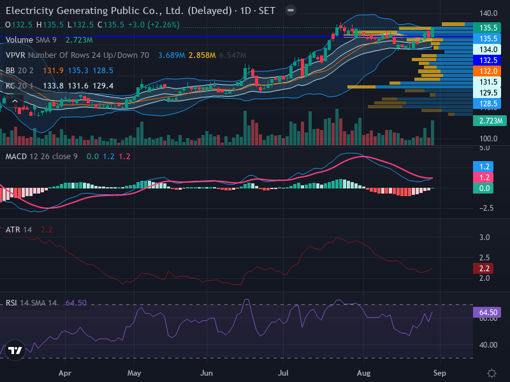Click the BB 20 2 indicator label

pos(20,71)
